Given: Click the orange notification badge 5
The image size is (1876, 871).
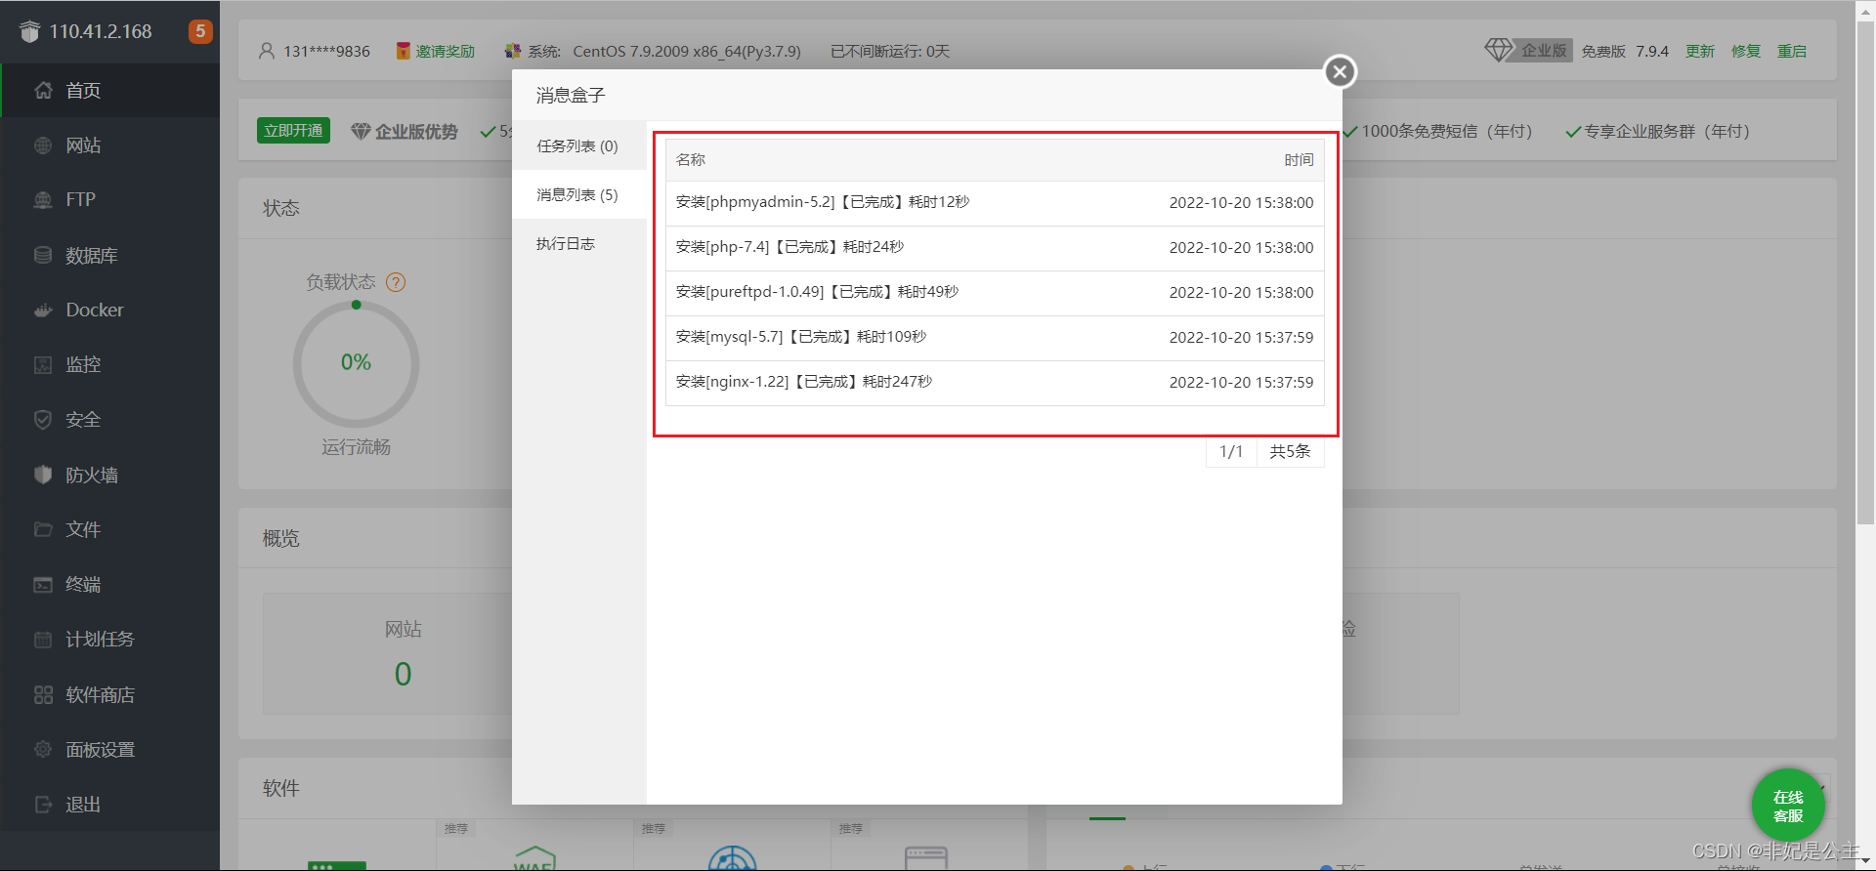Looking at the screenshot, I should coord(200,31).
